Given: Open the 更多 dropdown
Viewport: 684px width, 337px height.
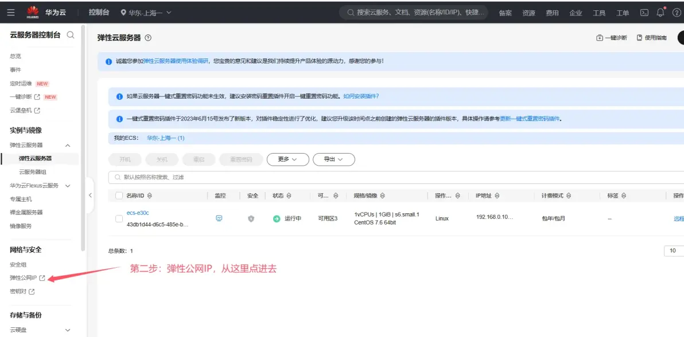Looking at the screenshot, I should click(x=288, y=159).
